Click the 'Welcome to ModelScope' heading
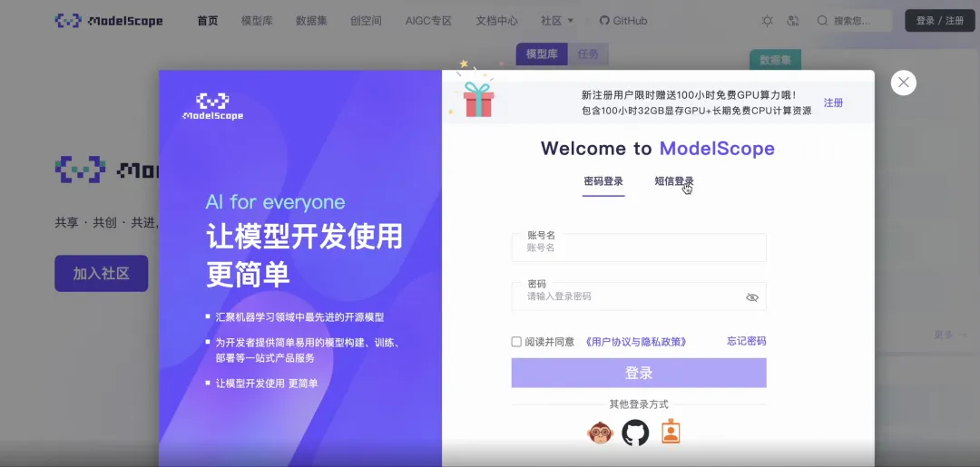The width and height of the screenshot is (980, 467). pyautogui.click(x=658, y=149)
